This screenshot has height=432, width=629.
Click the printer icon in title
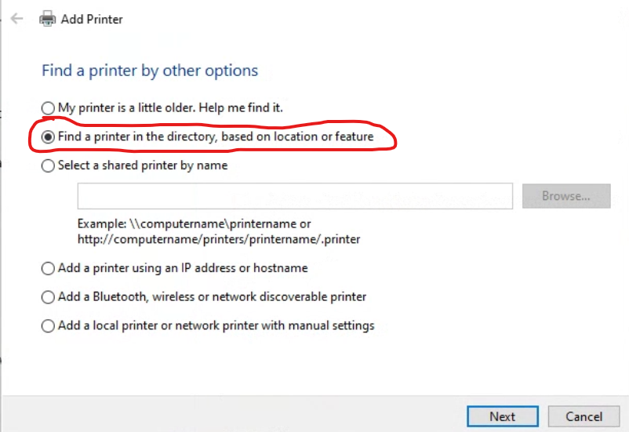point(48,19)
